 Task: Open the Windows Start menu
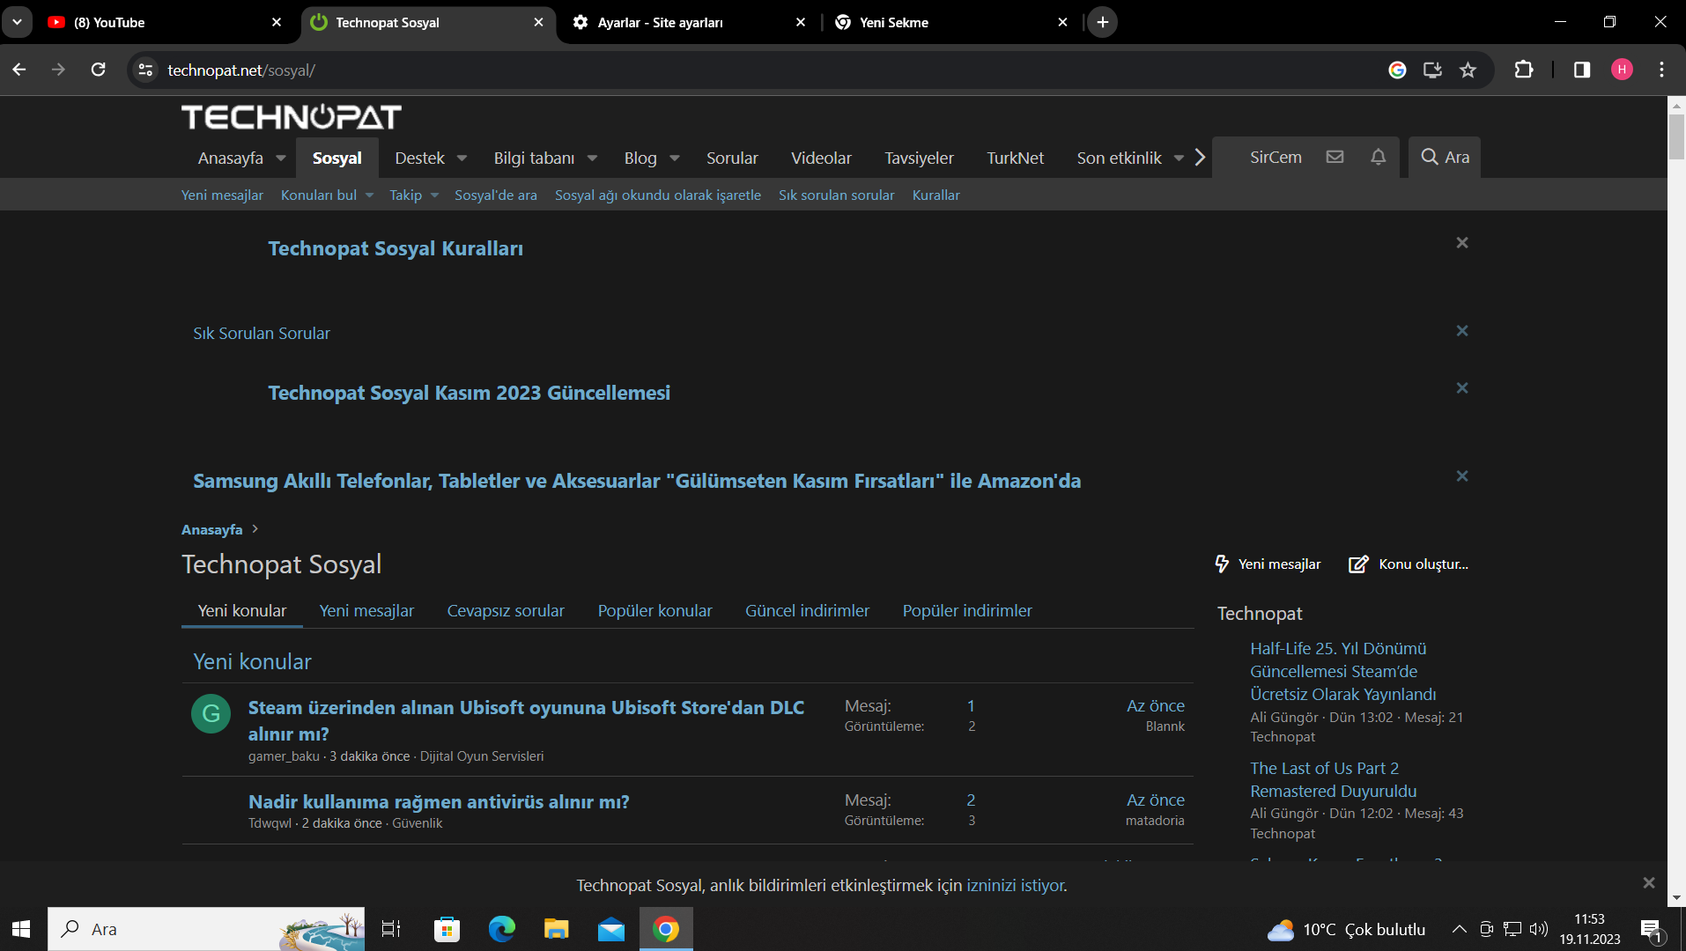pos(21,929)
